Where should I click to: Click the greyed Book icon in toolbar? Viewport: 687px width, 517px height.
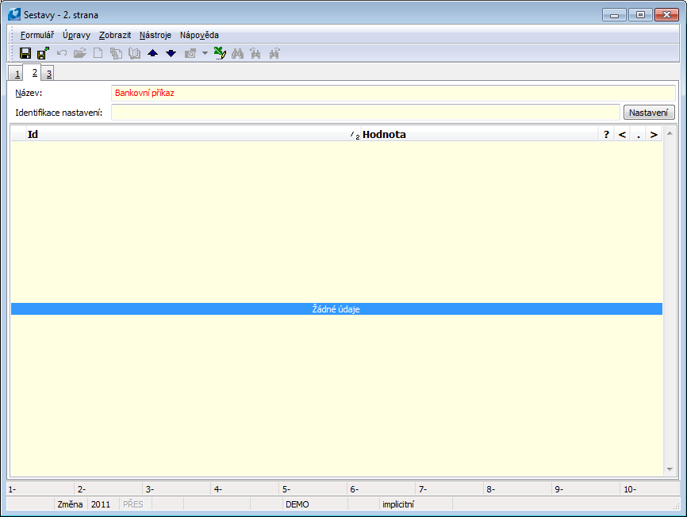[135, 53]
